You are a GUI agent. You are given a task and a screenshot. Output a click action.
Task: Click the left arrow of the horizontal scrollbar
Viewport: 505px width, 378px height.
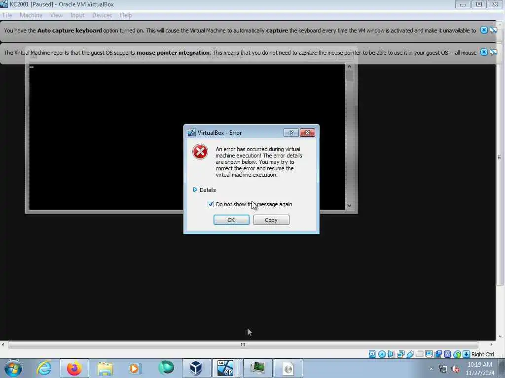3,345
